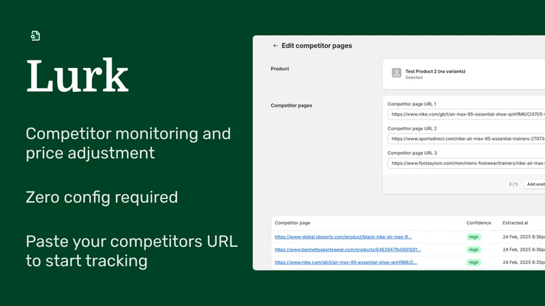Click the 3 / 5 counter text
This screenshot has height=306, width=545.
(513, 184)
